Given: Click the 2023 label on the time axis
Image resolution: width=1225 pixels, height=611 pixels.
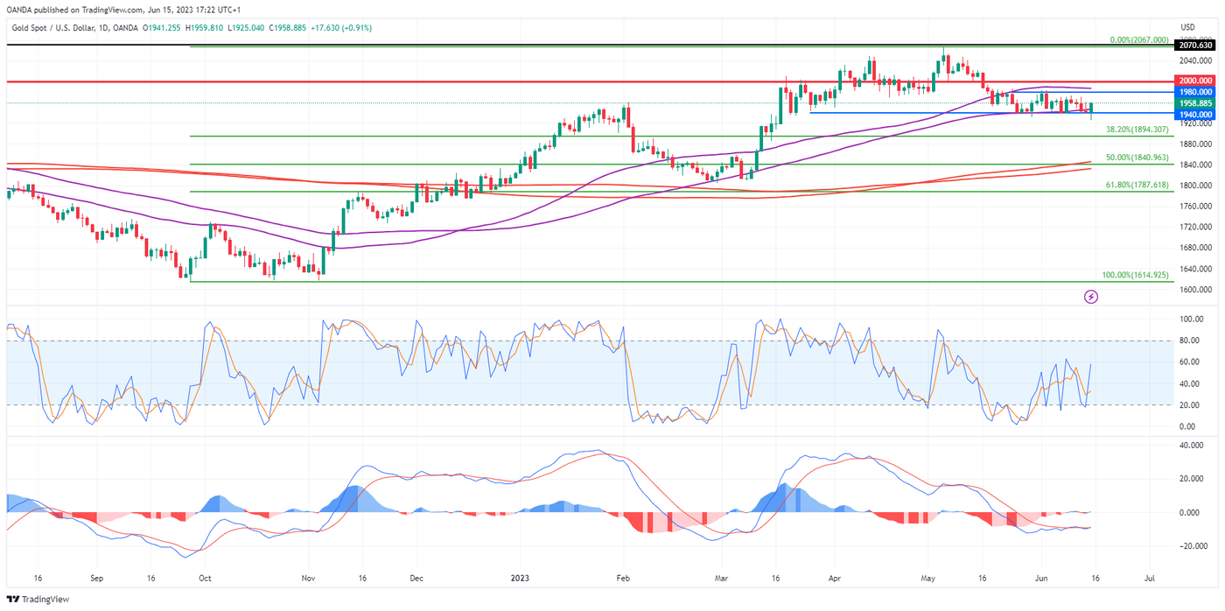Looking at the screenshot, I should coord(520,579).
